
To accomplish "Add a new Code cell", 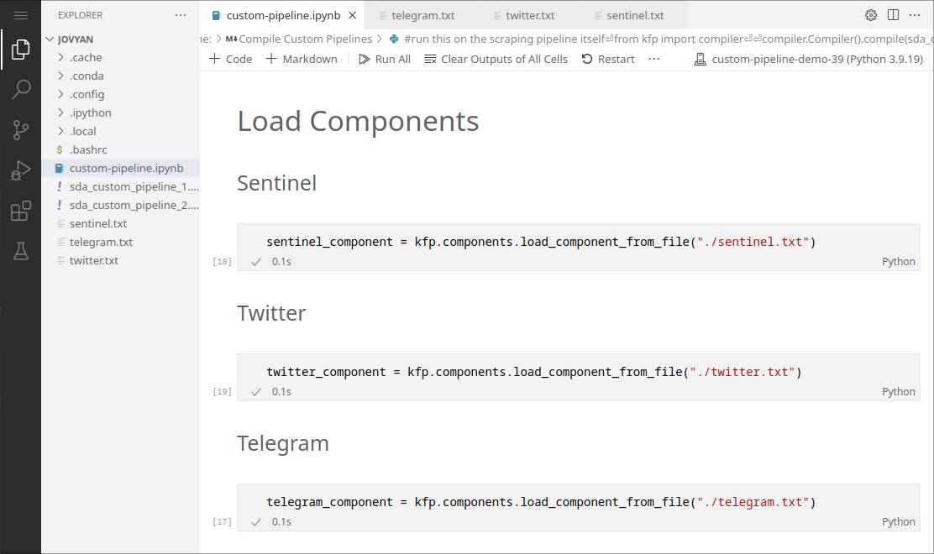I will coord(230,59).
